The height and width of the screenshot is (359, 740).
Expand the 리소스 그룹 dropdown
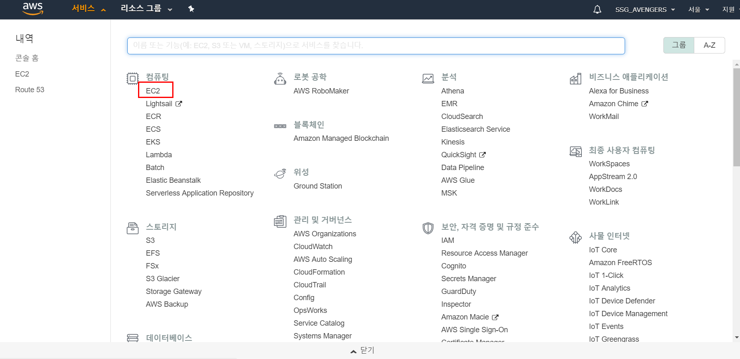[146, 9]
